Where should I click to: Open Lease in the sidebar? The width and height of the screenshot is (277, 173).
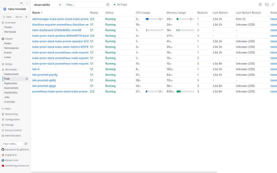7,57
